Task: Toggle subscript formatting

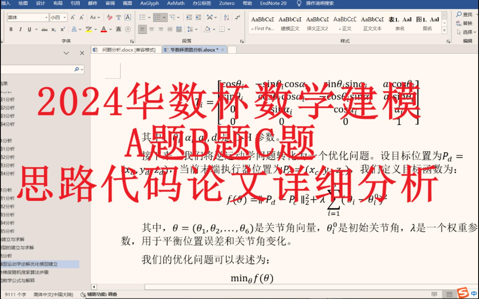Action: pyautogui.click(x=53, y=29)
